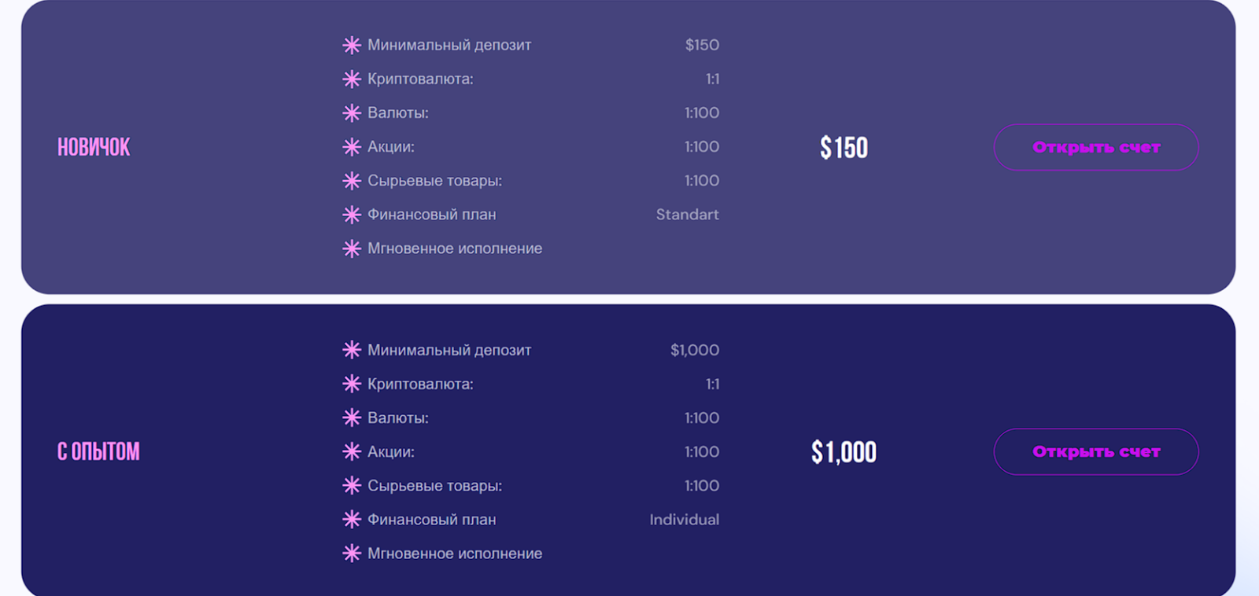Click the large $150 price label
The image size is (1259, 596).
844,148
